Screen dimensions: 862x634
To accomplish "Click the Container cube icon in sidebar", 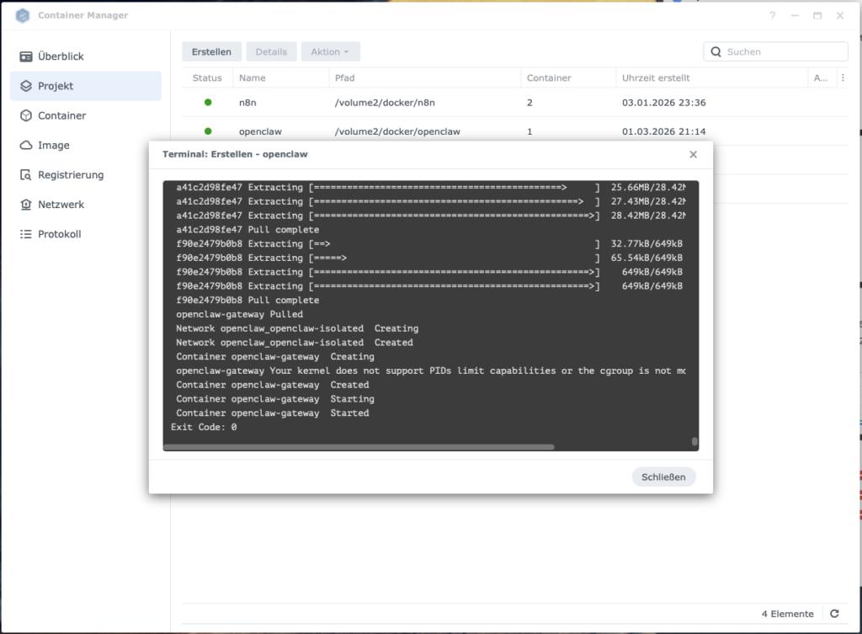I will click(25, 115).
